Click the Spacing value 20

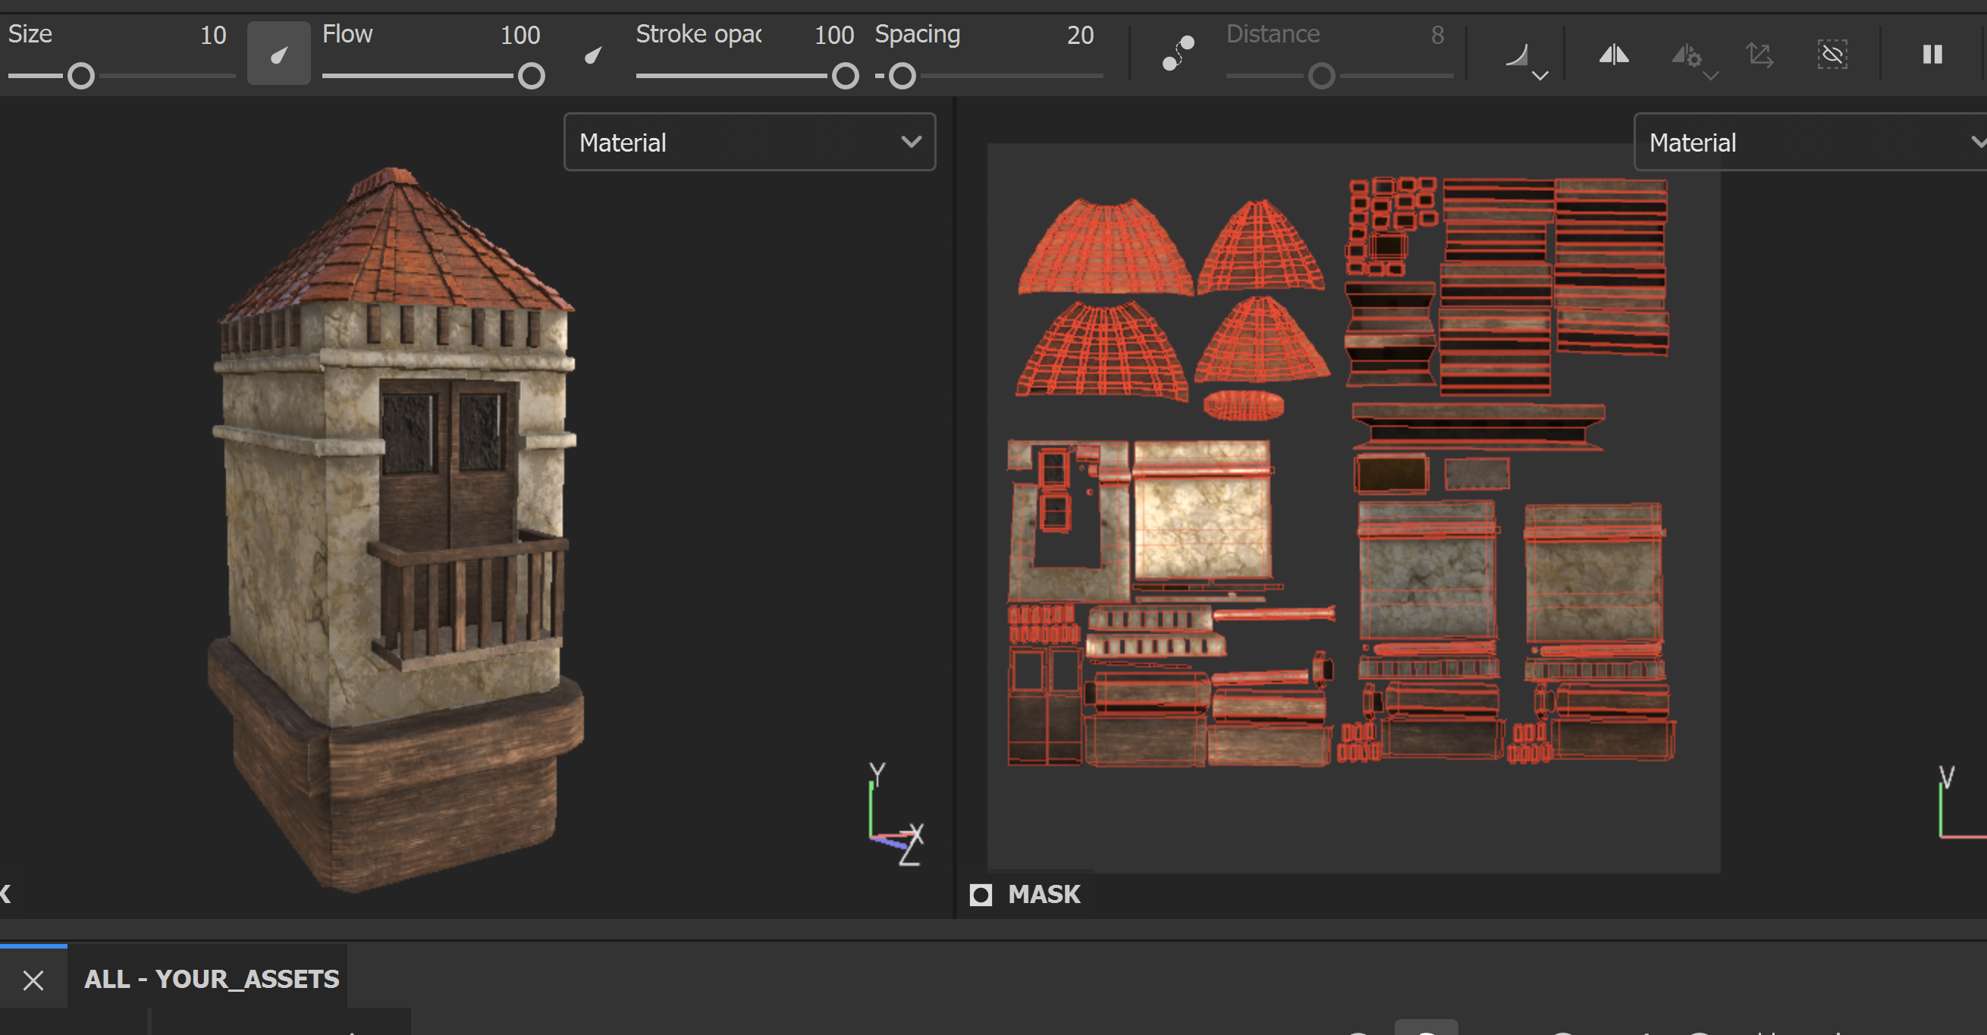(1080, 35)
